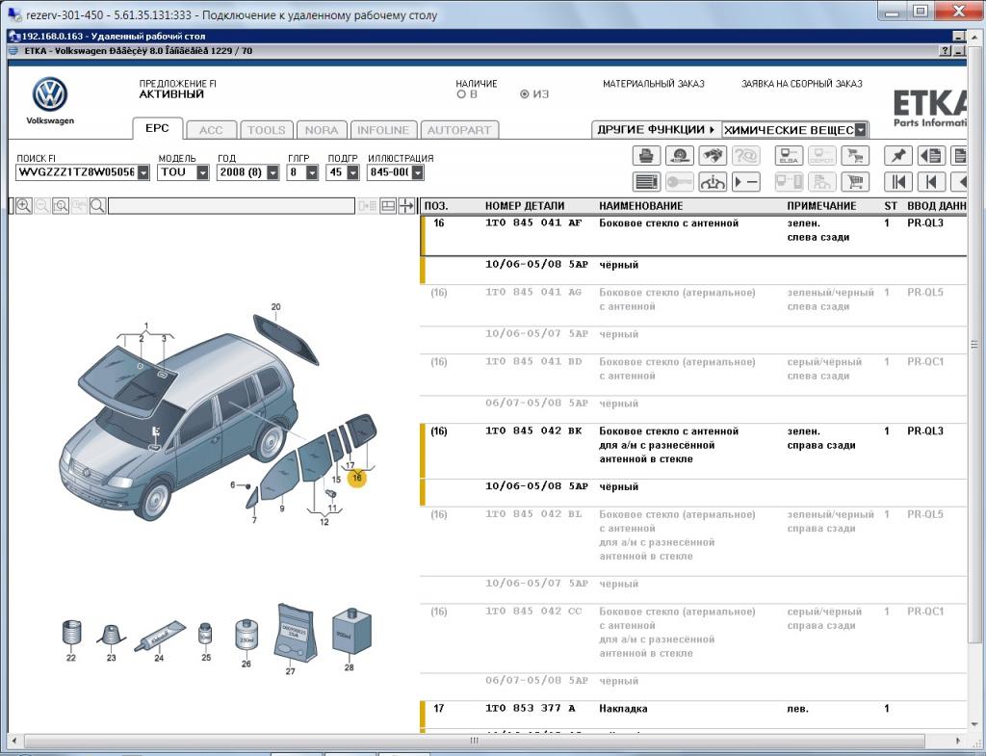Click the horizontal scrollbar thumb at the bottom
The height and width of the screenshot is (756, 986).
pos(476,741)
